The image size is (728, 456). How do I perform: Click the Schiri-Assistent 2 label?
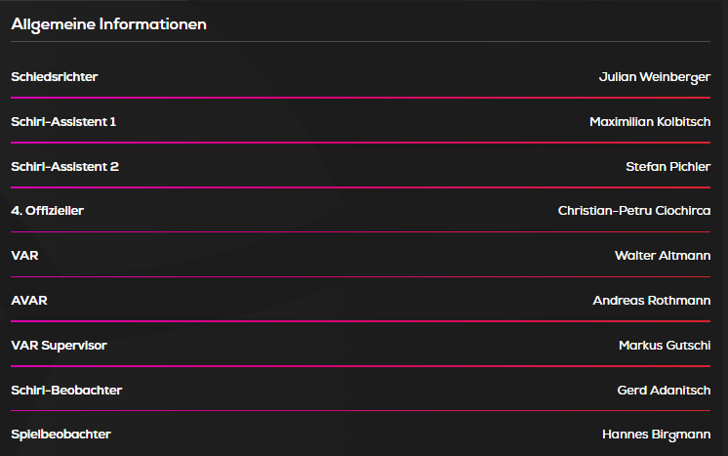point(64,167)
